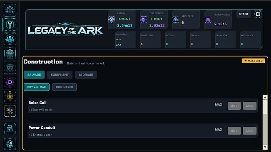Click the Memory Cores resource icon
This screenshot has height=152, width=271.
point(208,20)
